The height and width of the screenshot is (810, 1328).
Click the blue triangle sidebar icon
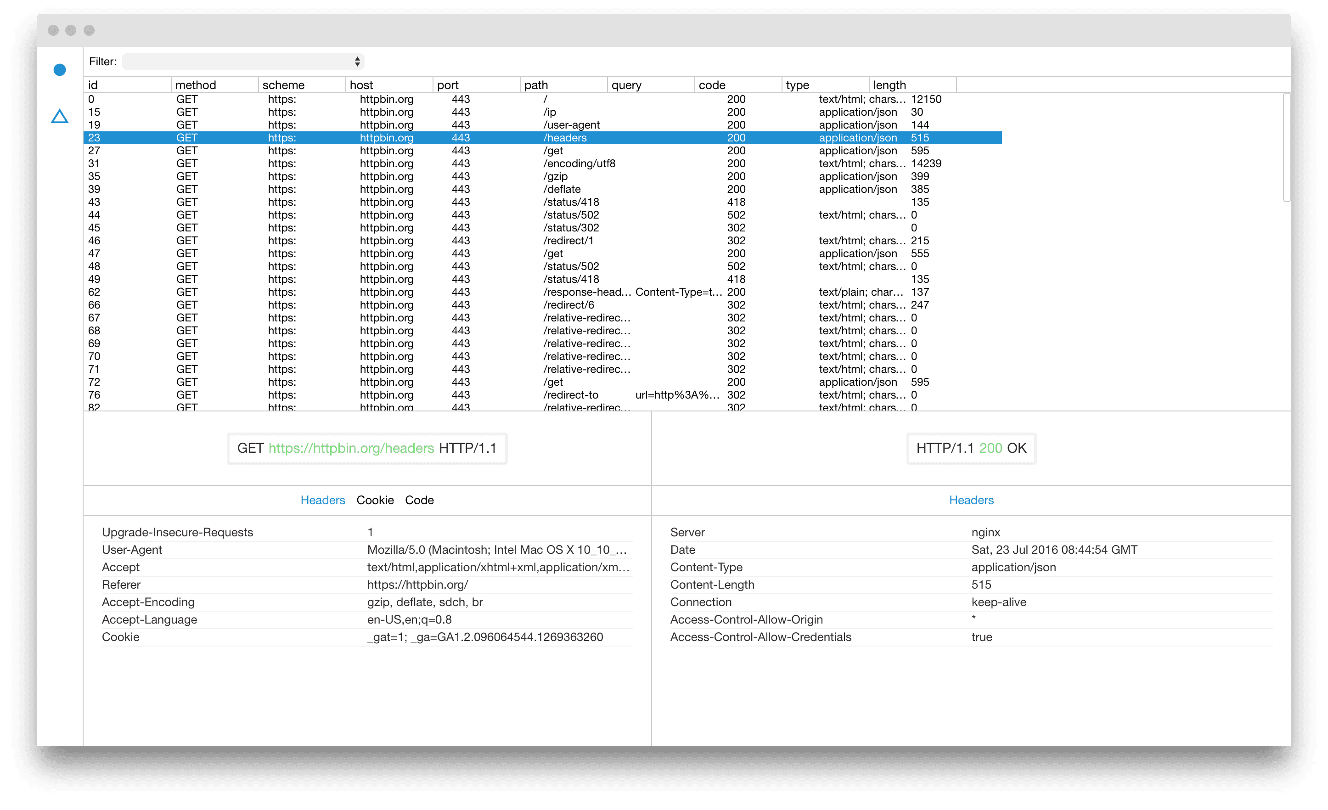[x=60, y=117]
